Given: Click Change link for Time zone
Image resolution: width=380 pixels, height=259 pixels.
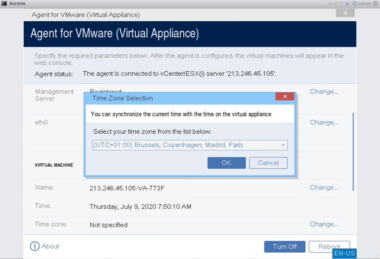Looking at the screenshot, I should pos(324,224).
